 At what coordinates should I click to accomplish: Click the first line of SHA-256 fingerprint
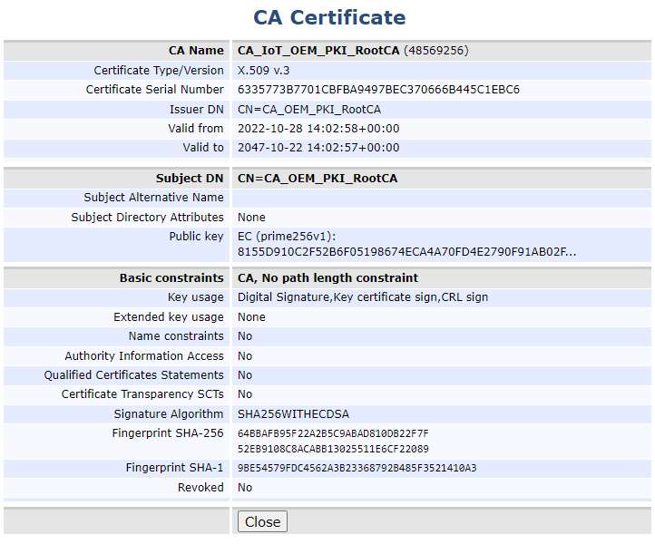[x=333, y=433]
